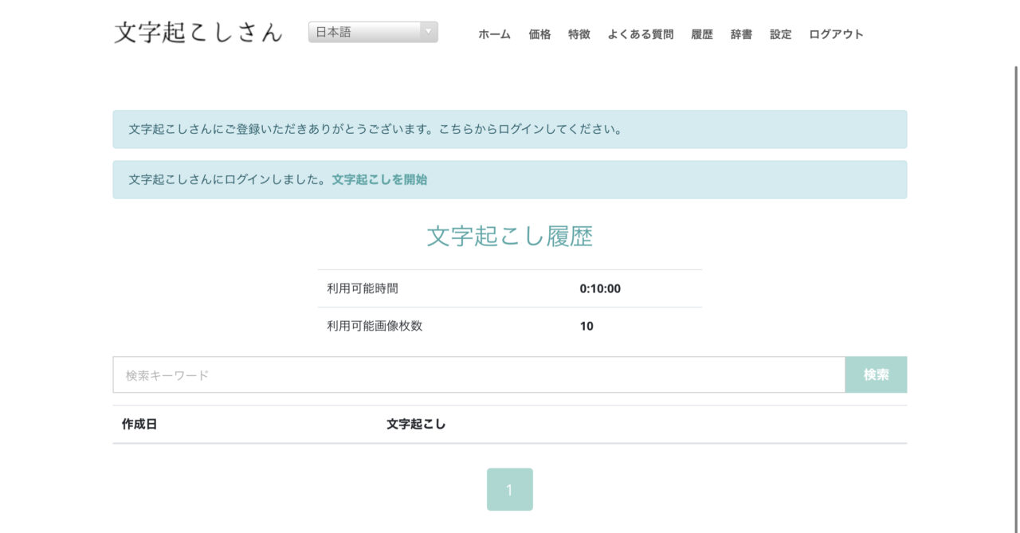The height and width of the screenshot is (533, 1020).
Task: Open よくある質問 FAQ page
Action: [x=641, y=34]
